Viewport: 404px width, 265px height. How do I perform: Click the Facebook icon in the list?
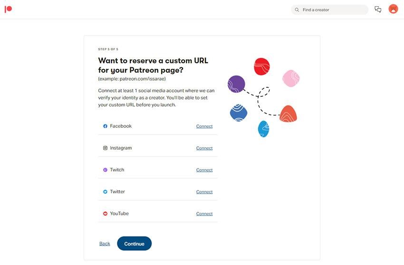[x=105, y=126]
